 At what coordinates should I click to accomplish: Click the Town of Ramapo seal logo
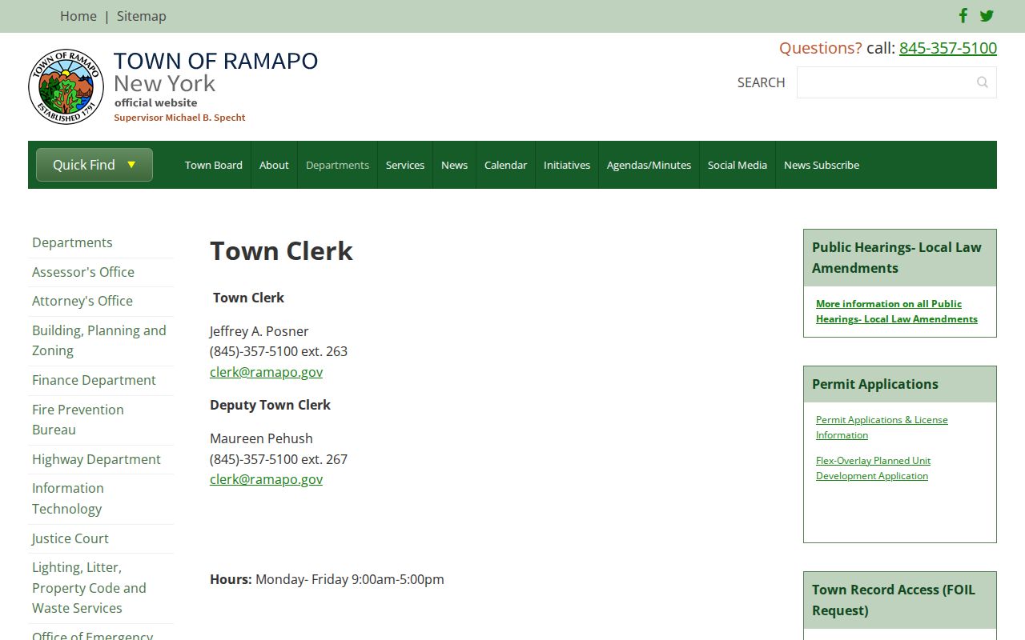pyautogui.click(x=66, y=86)
